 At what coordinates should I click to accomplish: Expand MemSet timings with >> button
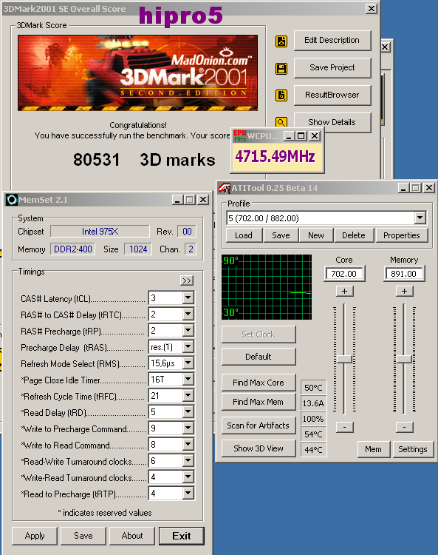point(187,280)
